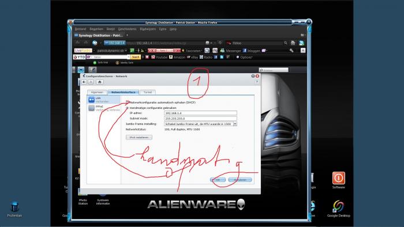Switch to the Algemeen tab

point(97,92)
